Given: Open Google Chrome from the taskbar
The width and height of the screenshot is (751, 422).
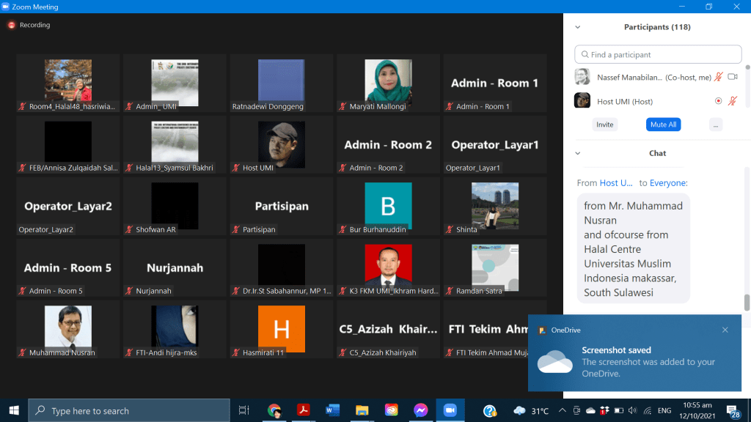Looking at the screenshot, I should [x=274, y=410].
